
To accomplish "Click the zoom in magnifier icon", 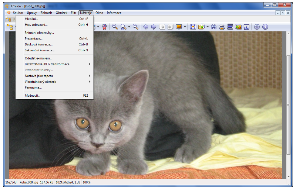I will (x=115, y=27).
